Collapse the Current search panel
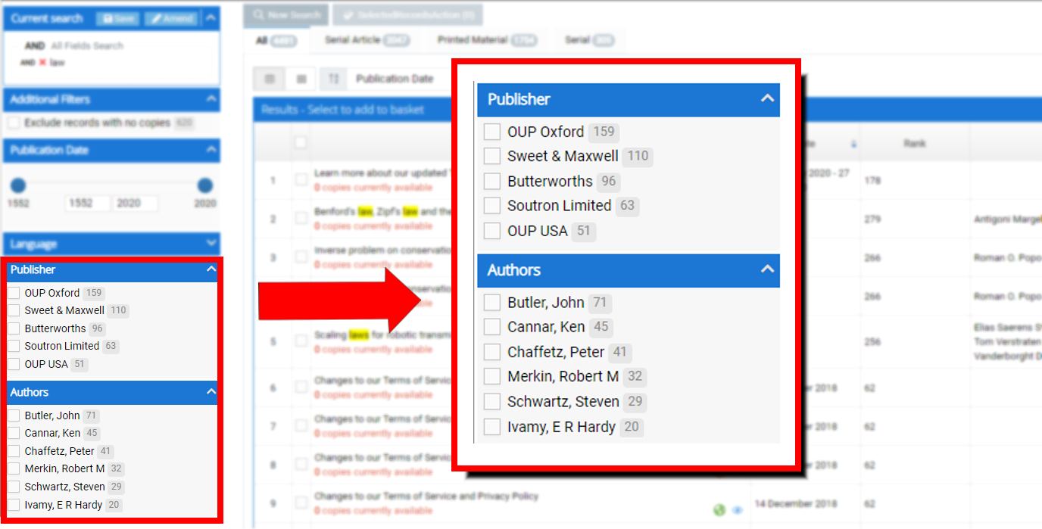This screenshot has width=1042, height=529. click(x=211, y=18)
